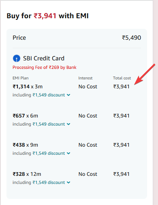Click the SBI bank logo icon
Screen dimensions: 158x205
click(17, 58)
